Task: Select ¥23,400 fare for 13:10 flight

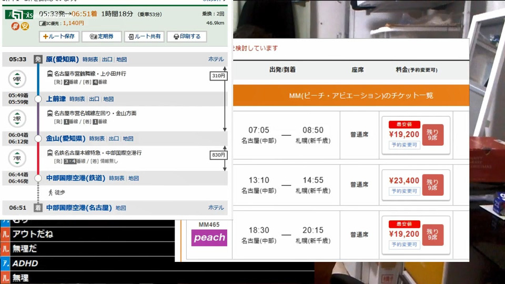Action: [404, 180]
